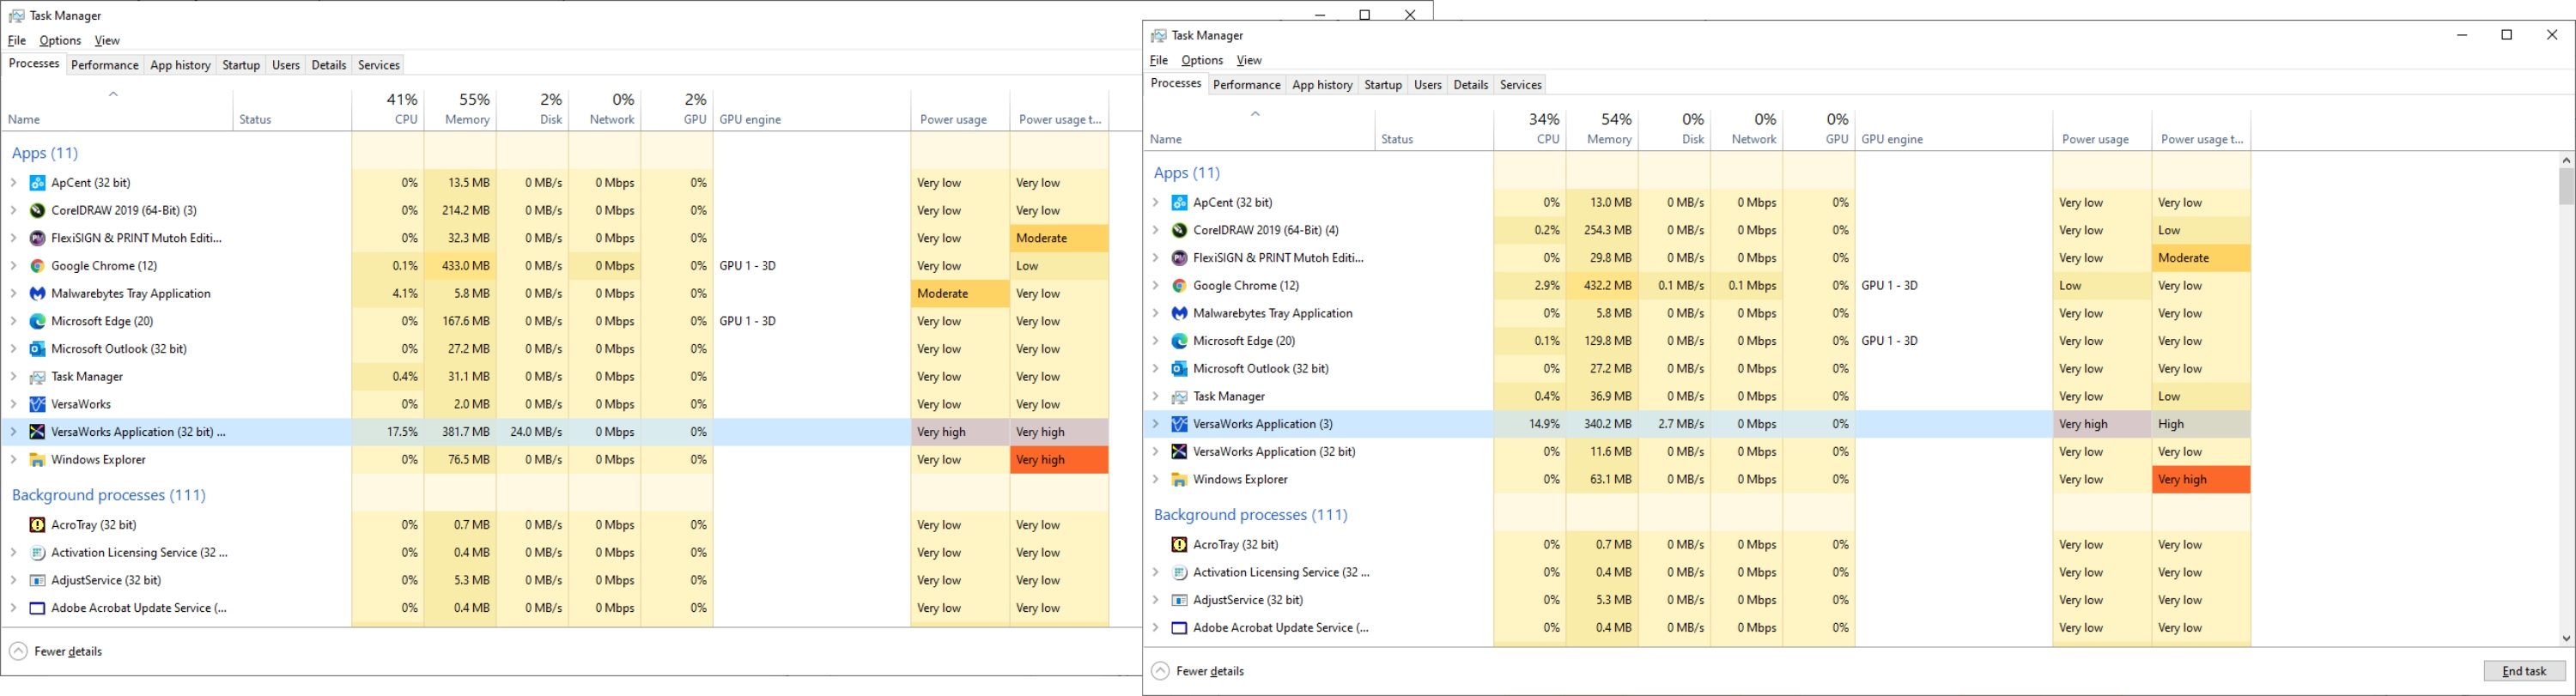2576x696 pixels.
Task: Open File menu in left Task Manager
Action: [16, 41]
